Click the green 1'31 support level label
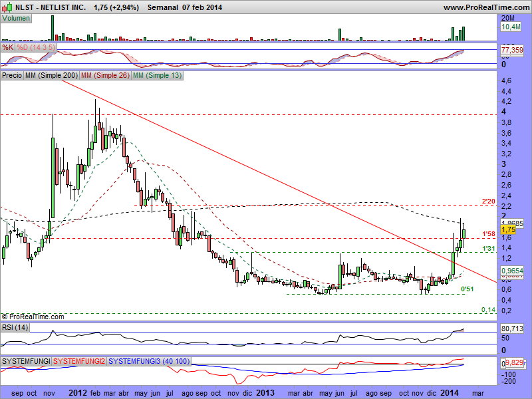This screenshot has height=399, width=532. pos(489,249)
